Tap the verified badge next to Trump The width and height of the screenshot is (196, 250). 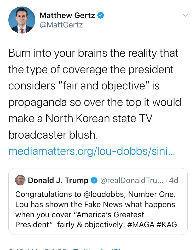click(94, 180)
